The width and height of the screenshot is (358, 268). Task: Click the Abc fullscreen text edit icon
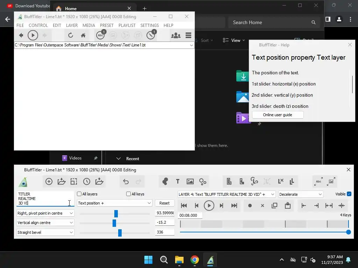318,181
